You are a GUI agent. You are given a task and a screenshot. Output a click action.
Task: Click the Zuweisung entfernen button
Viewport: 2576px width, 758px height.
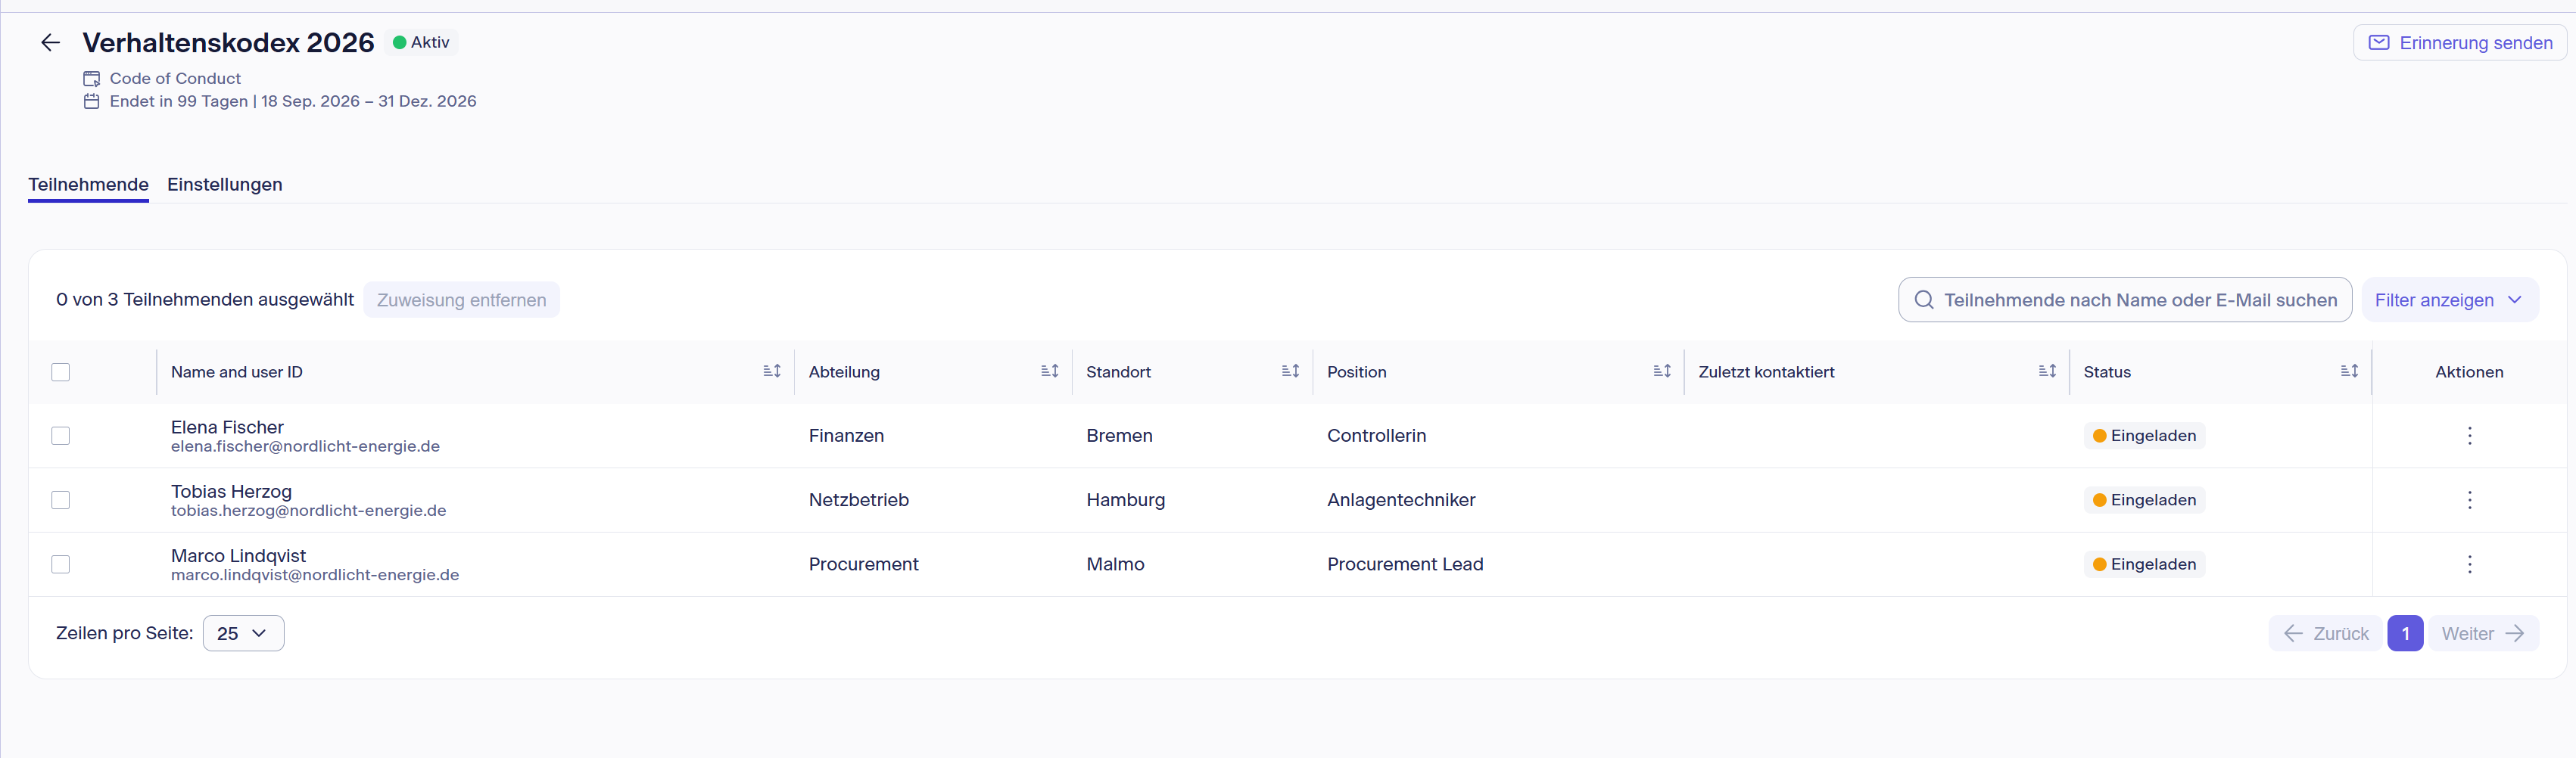click(x=461, y=300)
